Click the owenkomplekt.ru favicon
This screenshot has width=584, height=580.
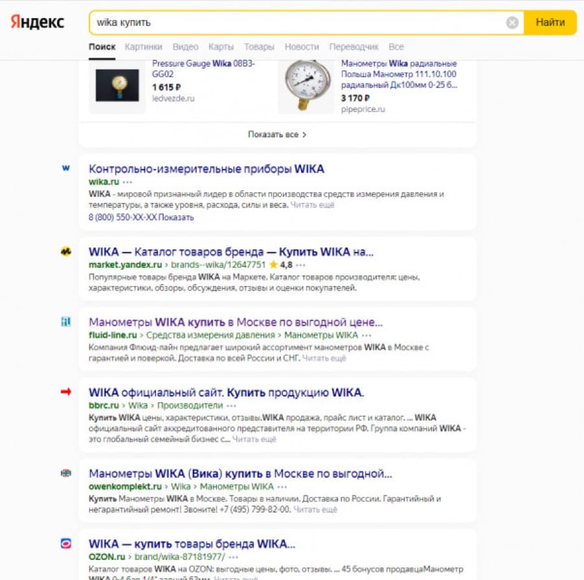tap(66, 473)
